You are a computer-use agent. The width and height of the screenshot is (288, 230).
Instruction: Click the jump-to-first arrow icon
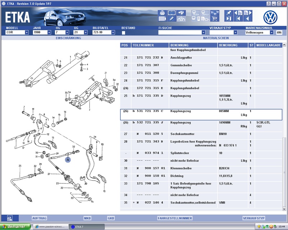pyautogui.click(x=238, y=19)
